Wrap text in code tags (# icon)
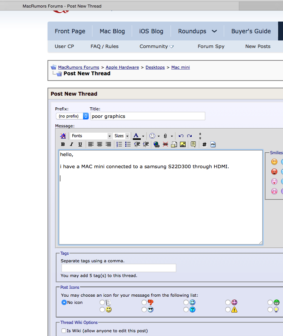 tap(205, 144)
